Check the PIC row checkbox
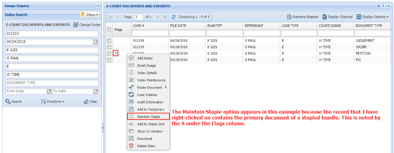Screen dimensions: 394x153 [109, 60]
